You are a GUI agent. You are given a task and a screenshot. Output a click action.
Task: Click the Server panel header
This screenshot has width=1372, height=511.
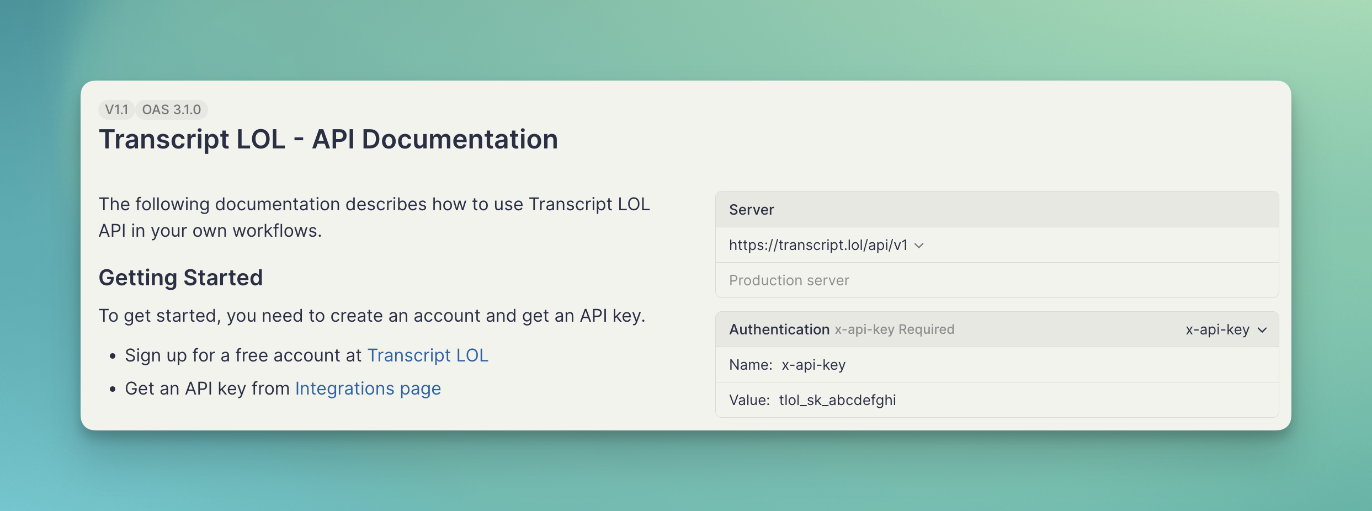click(x=751, y=210)
